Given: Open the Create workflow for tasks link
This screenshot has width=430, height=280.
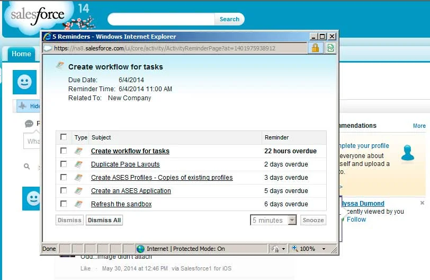Looking at the screenshot, I should click(x=130, y=151).
